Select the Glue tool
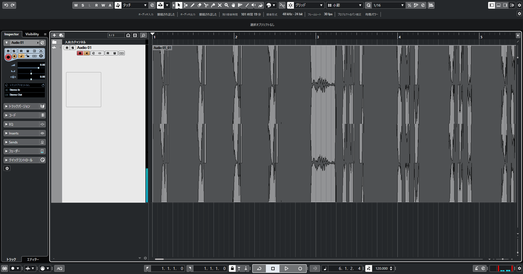Screen dimensions: 523x274 (213, 5)
